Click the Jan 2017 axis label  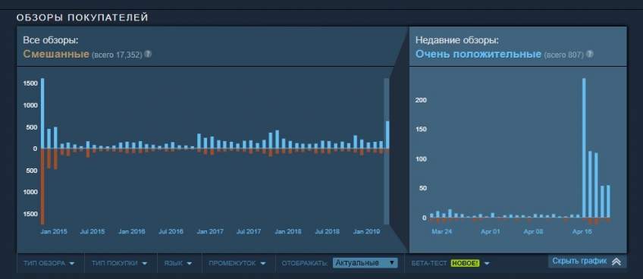pyautogui.click(x=210, y=232)
